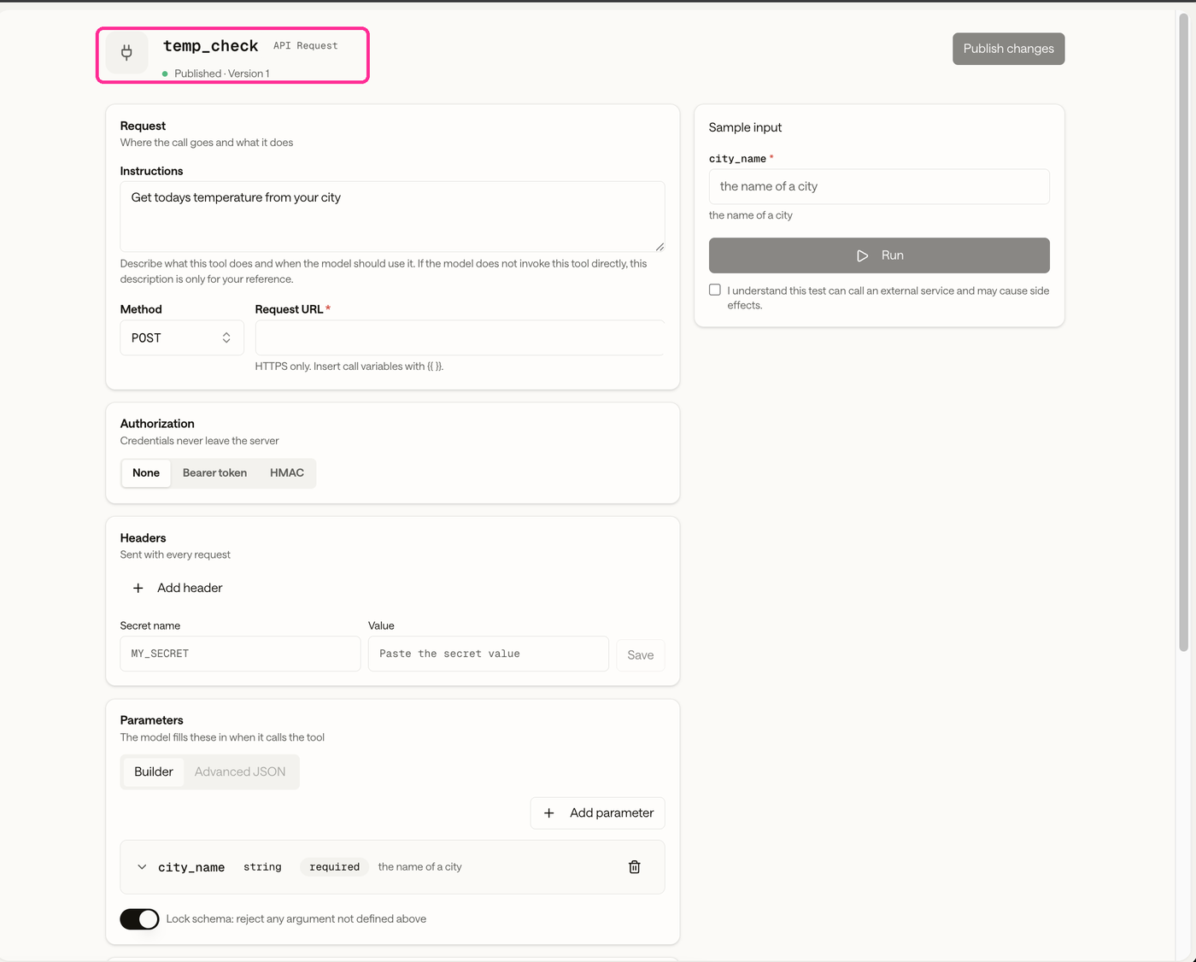Click the temp_check tool title
The height and width of the screenshot is (962, 1196).
(211, 46)
